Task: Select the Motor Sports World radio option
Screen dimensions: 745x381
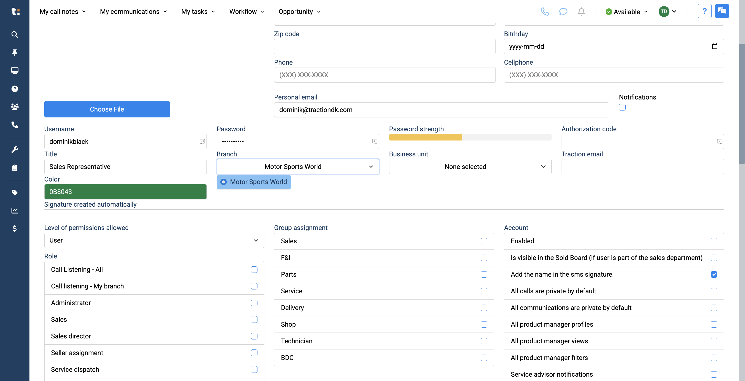Action: (224, 182)
